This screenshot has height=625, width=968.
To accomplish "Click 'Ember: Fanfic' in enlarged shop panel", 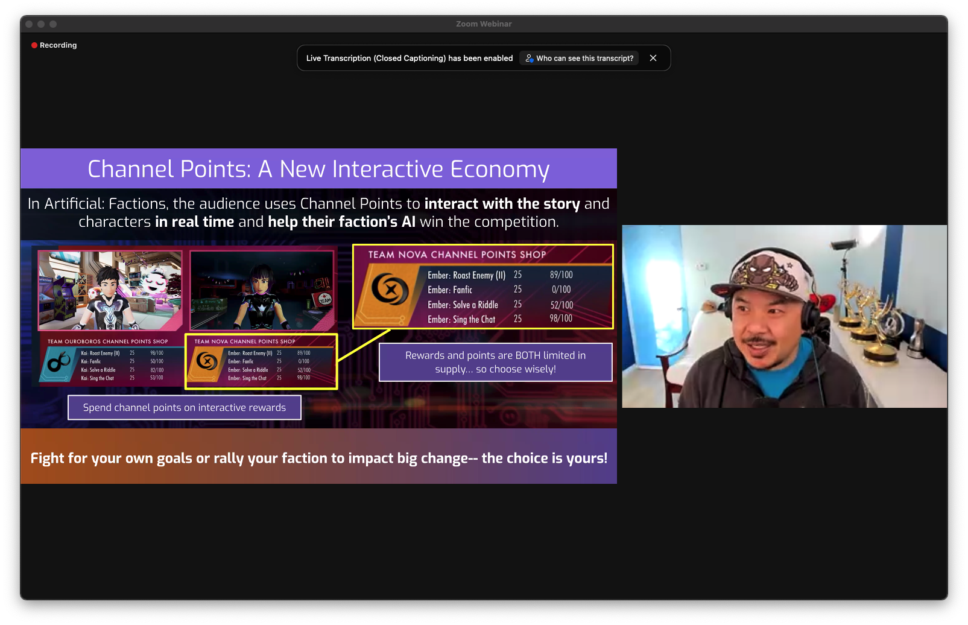I will [x=450, y=290].
